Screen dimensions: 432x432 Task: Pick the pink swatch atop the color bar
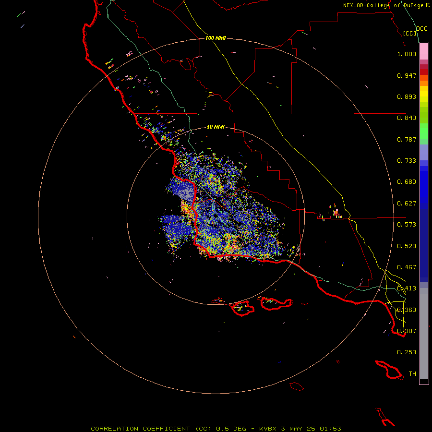pyautogui.click(x=424, y=51)
